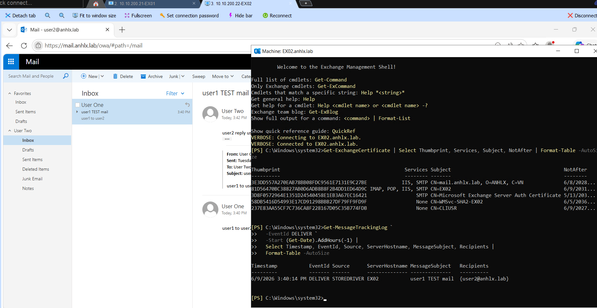Open a new browser tab
The width and height of the screenshot is (597, 308).
(122, 30)
